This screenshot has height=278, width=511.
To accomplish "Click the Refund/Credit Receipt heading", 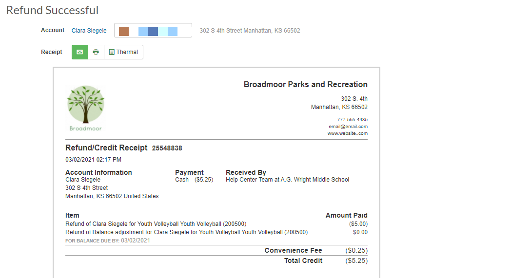I will (106, 148).
